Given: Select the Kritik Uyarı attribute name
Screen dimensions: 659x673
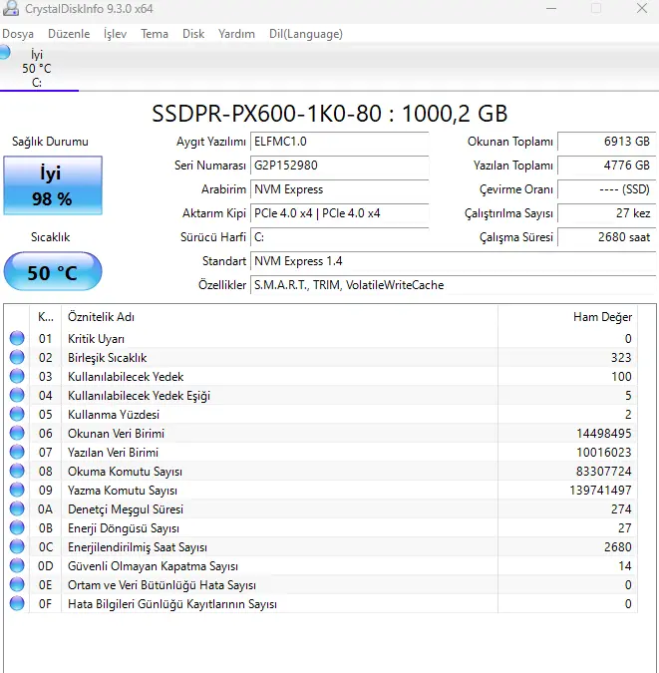Looking at the screenshot, I should pos(96,339).
